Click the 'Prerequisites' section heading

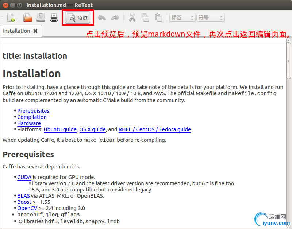[28, 154]
